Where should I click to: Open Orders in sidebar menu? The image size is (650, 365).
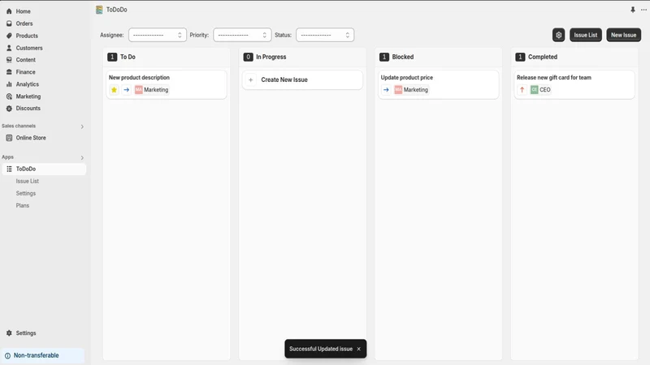(x=24, y=24)
